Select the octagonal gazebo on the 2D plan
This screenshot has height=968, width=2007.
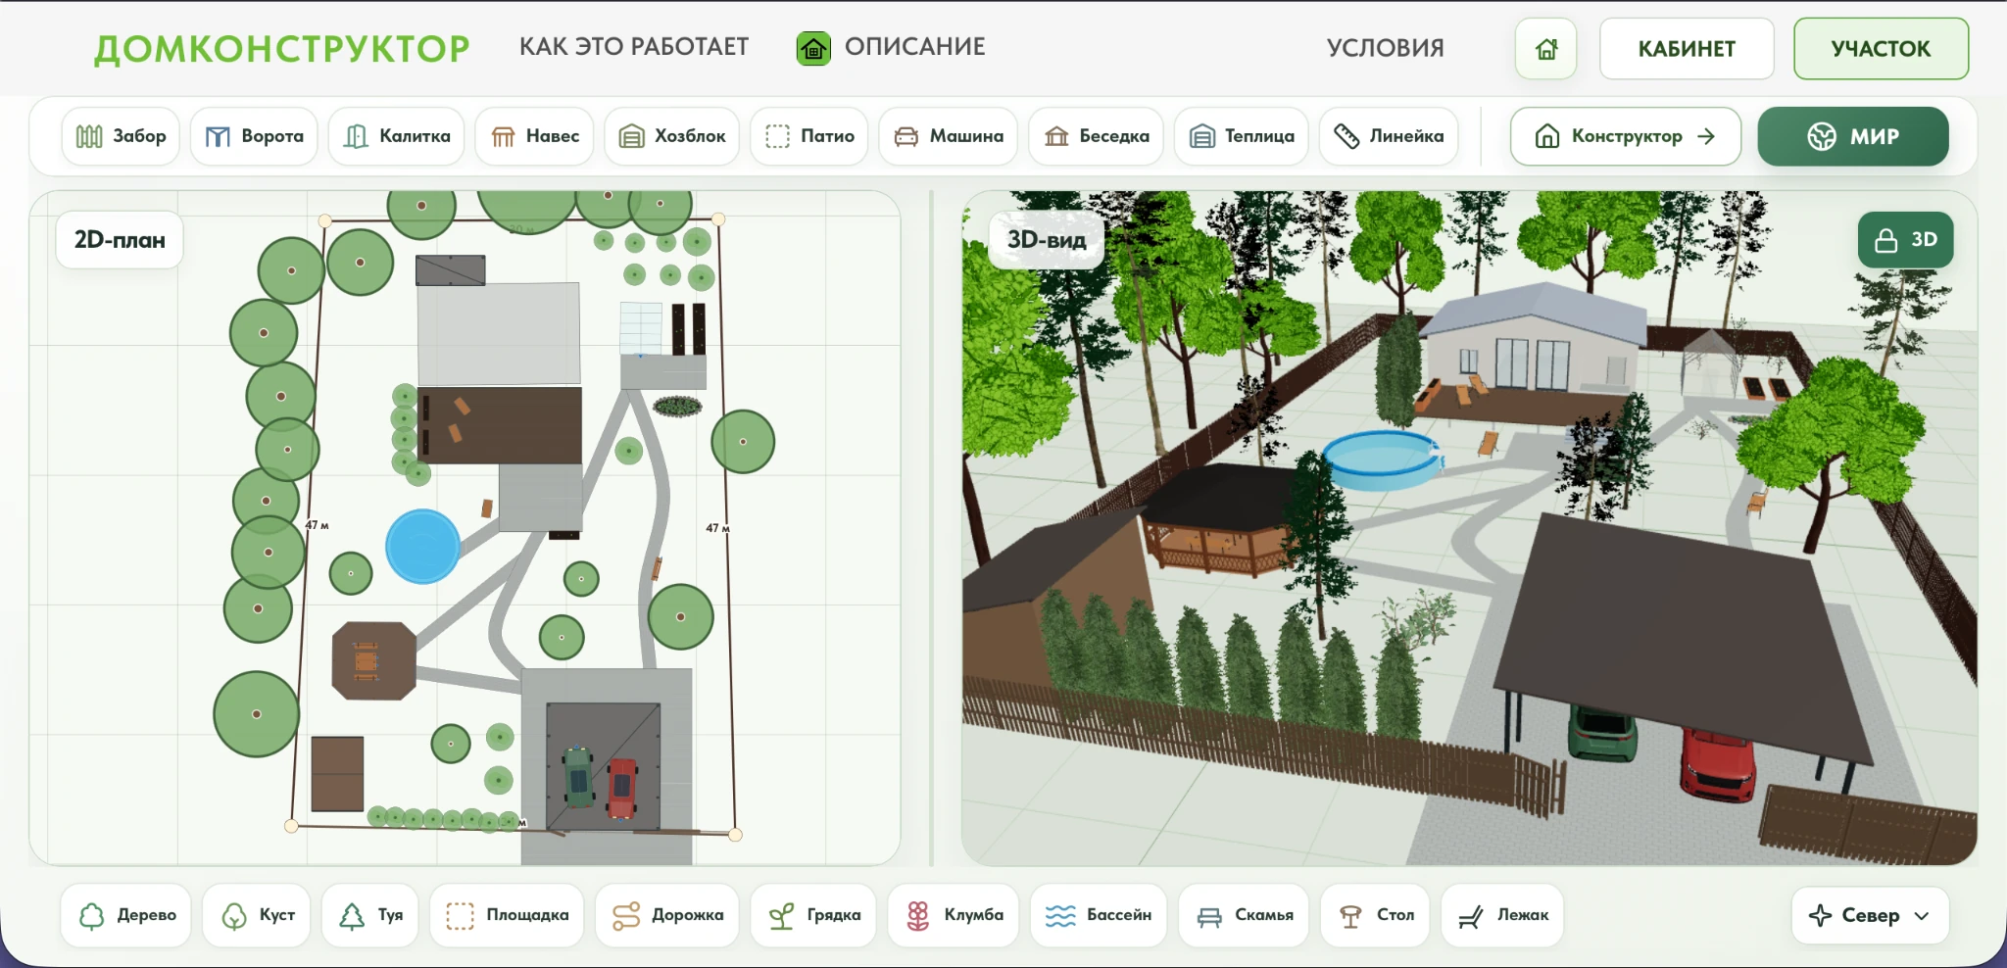coord(373,660)
